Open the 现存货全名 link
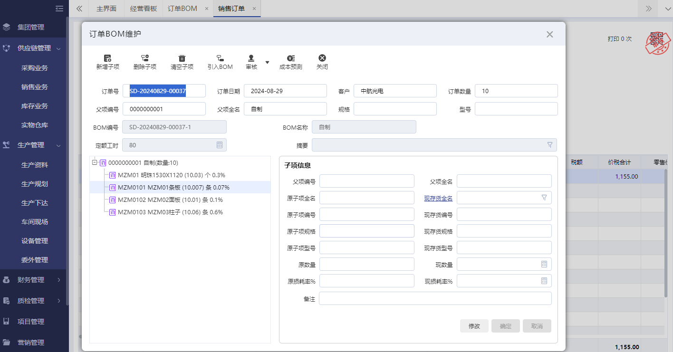 coord(438,197)
